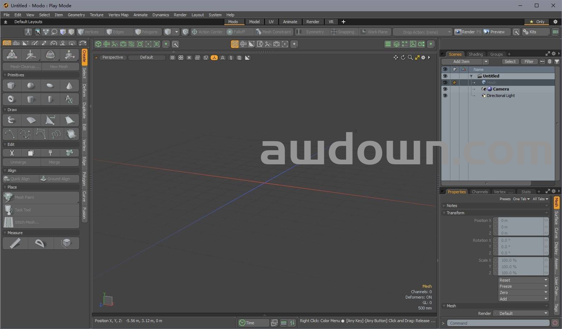Select the Torus primitive tool
562x329 pixels.
(x=11, y=99)
